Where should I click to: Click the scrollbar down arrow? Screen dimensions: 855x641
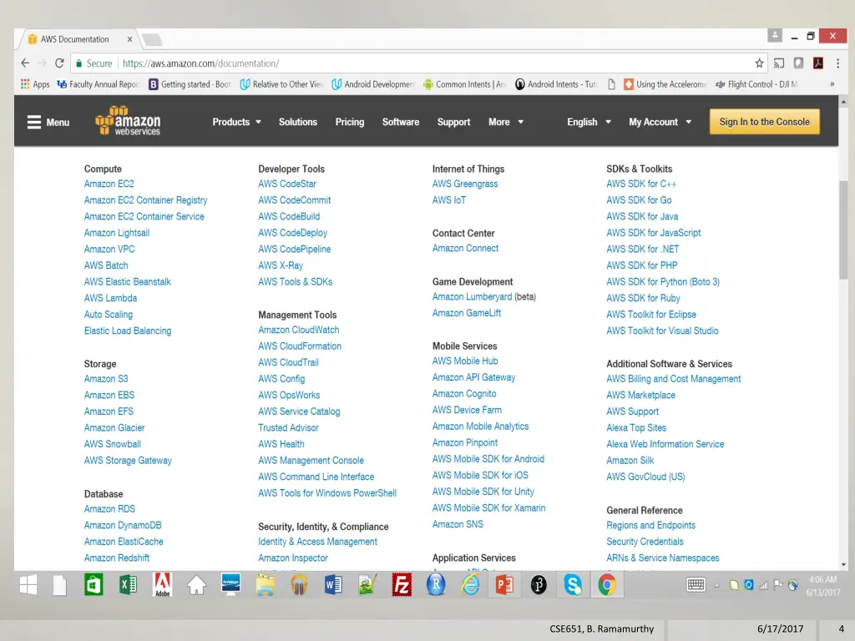click(x=843, y=565)
